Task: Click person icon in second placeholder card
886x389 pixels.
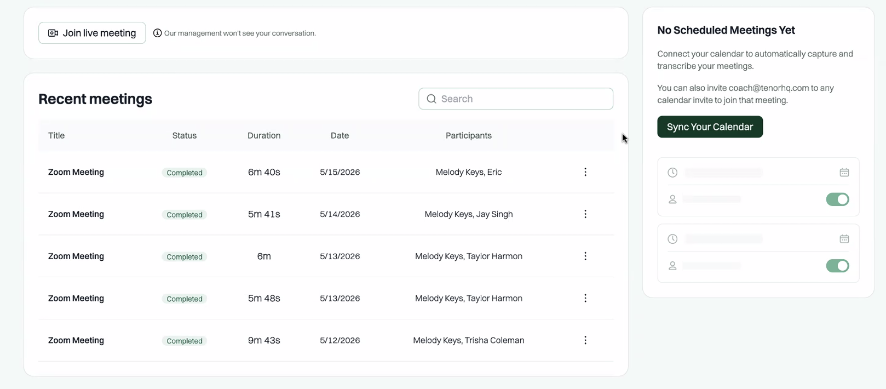Action: [672, 266]
